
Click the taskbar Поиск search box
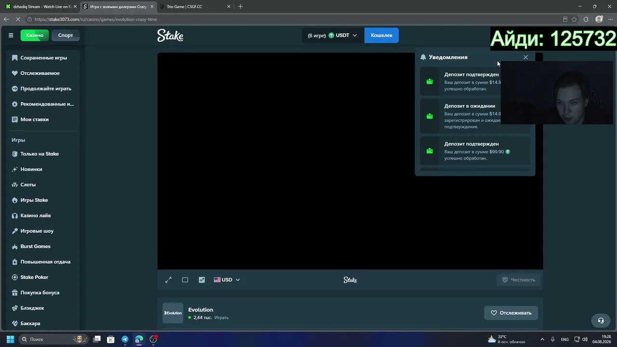(54, 339)
